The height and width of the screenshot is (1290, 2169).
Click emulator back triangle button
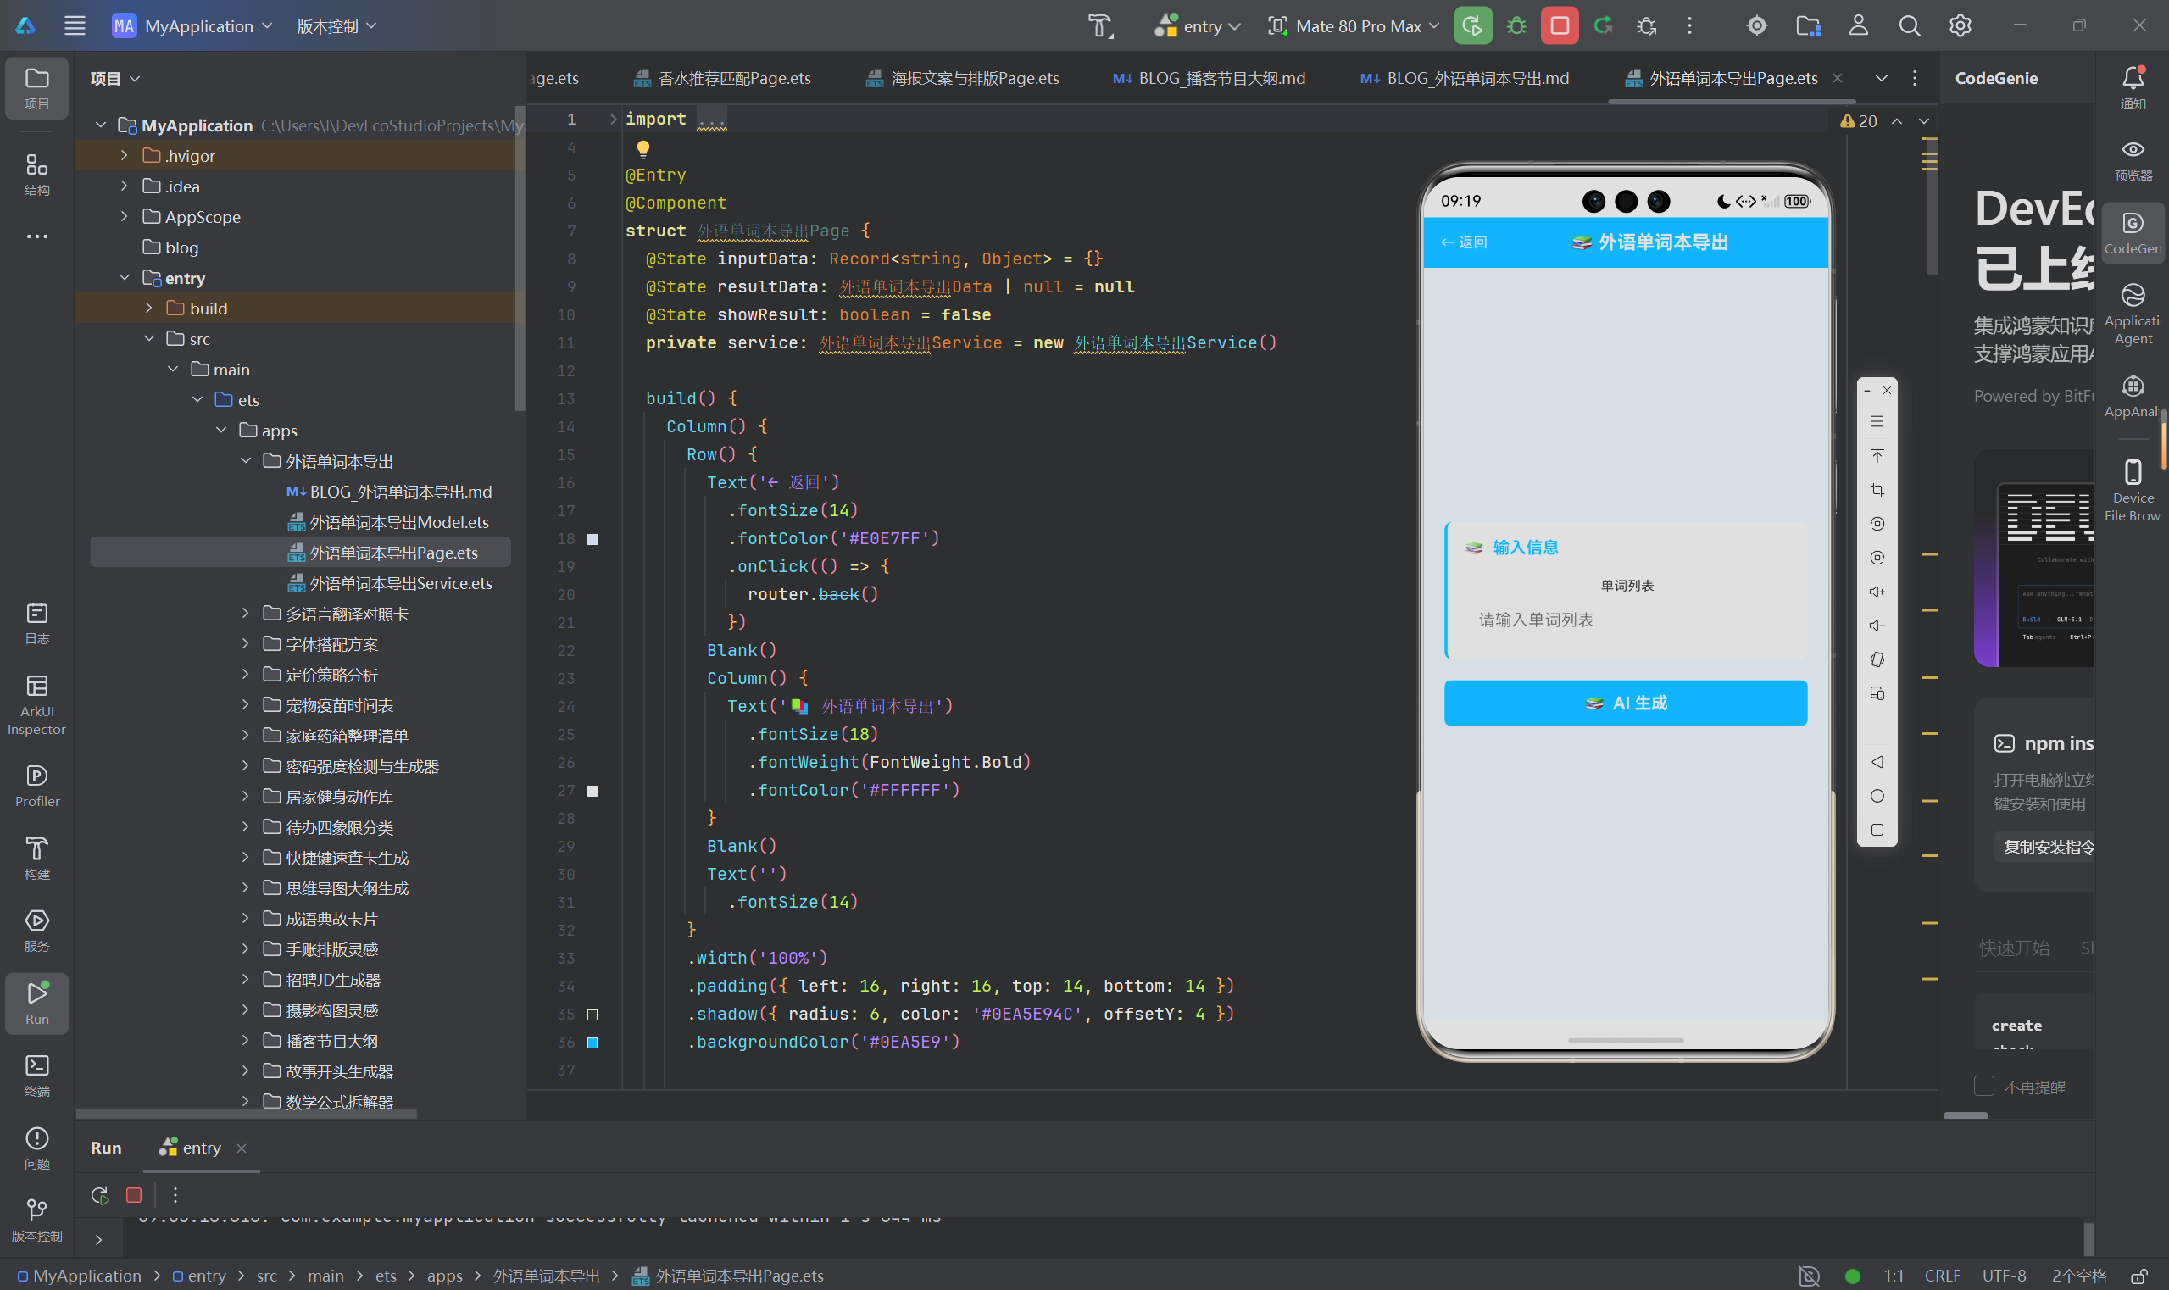click(1877, 762)
